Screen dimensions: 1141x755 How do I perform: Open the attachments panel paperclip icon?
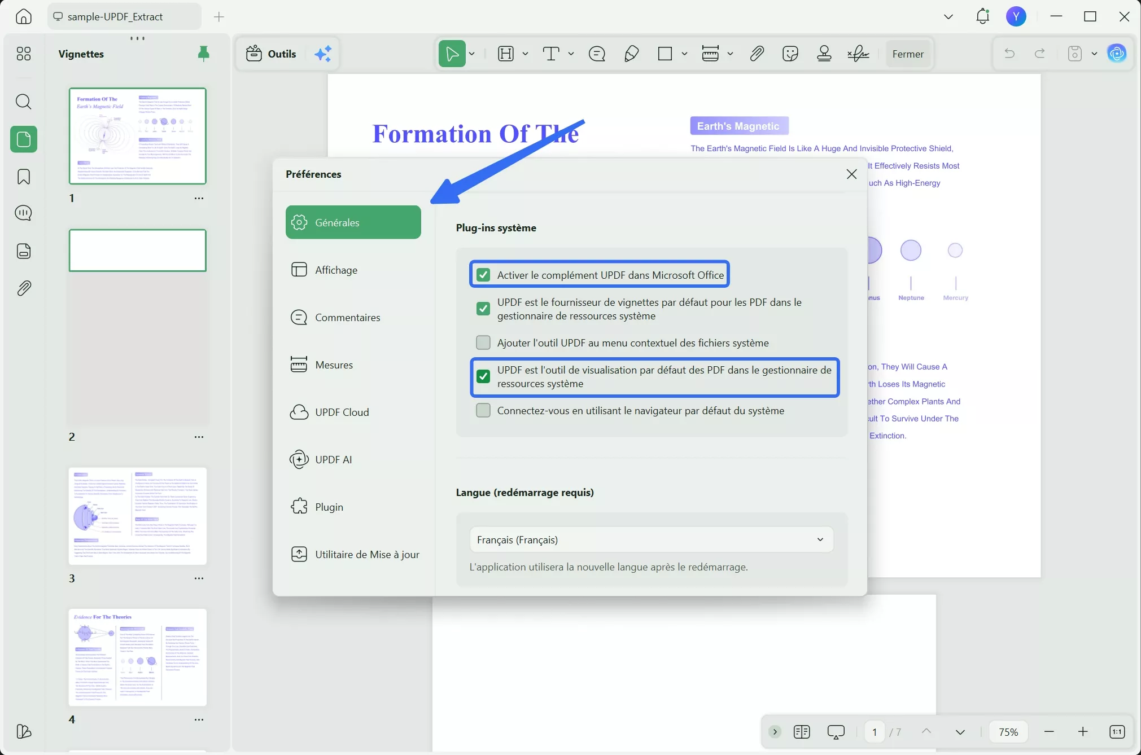pyautogui.click(x=23, y=288)
